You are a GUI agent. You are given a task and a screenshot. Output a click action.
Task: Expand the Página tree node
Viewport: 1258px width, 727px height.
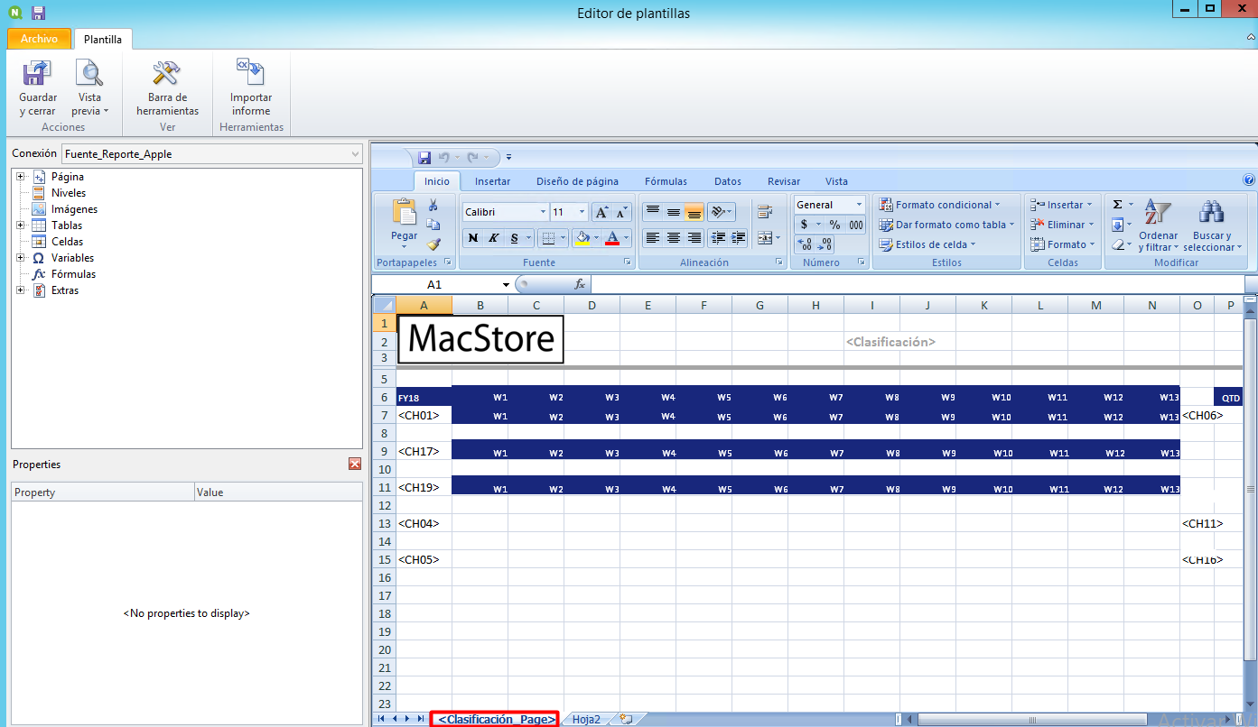click(x=20, y=177)
